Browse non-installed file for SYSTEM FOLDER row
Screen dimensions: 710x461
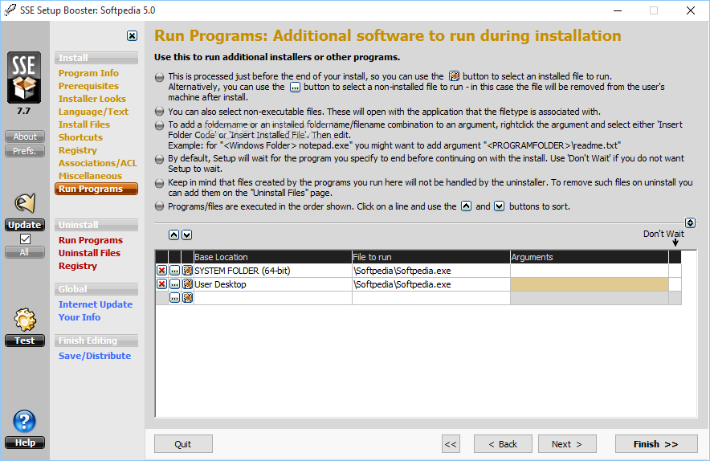pos(175,271)
